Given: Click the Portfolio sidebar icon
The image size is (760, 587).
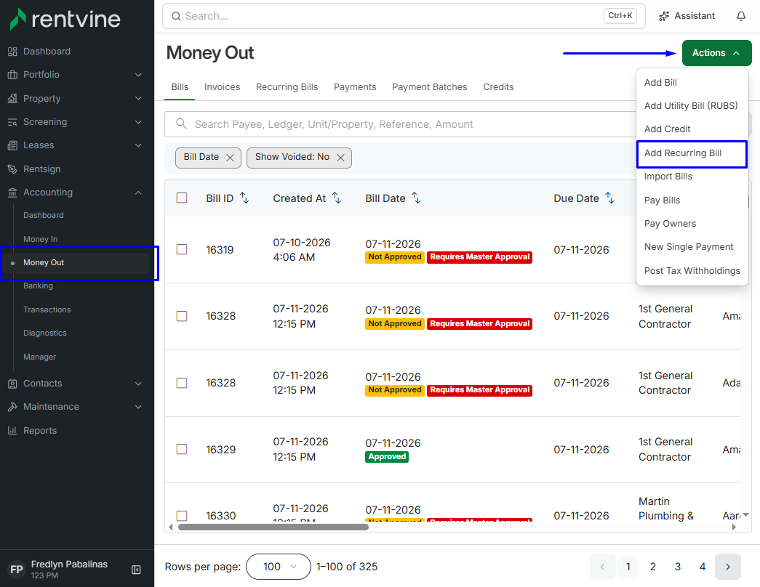Looking at the screenshot, I should [12, 75].
